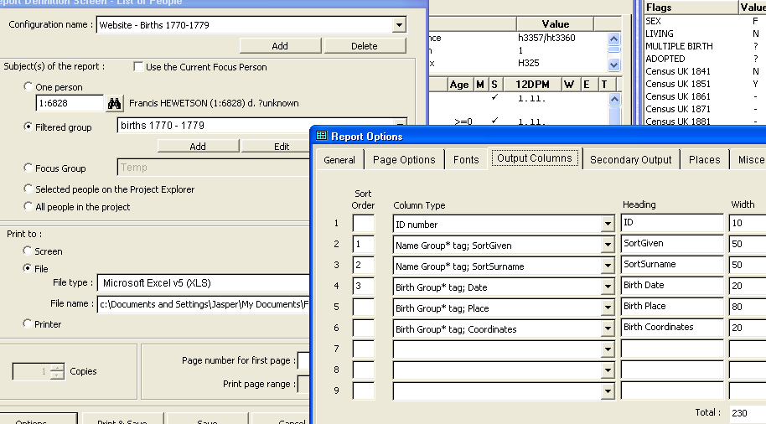The width and height of the screenshot is (766, 424).
Task: Select the Output Columns tab
Action: (x=535, y=158)
